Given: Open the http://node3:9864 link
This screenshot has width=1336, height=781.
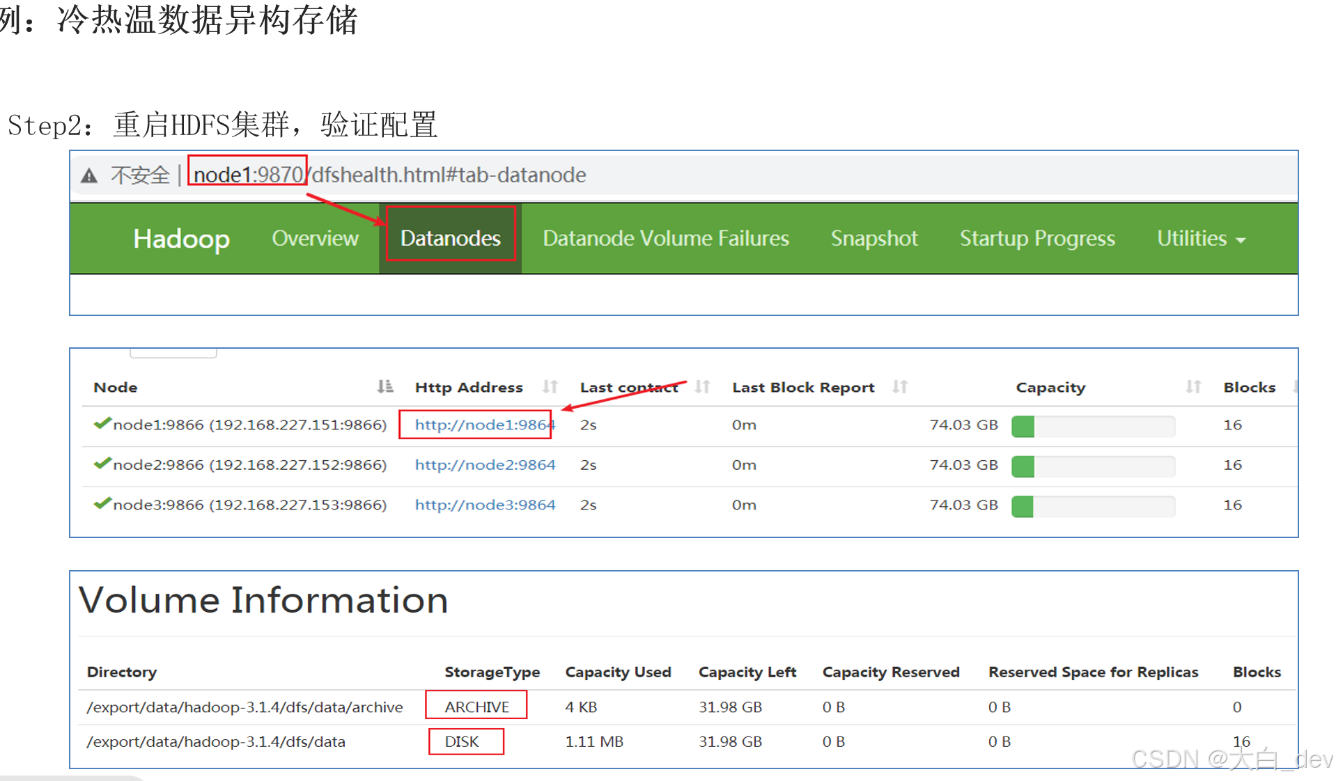Looking at the screenshot, I should coord(485,504).
